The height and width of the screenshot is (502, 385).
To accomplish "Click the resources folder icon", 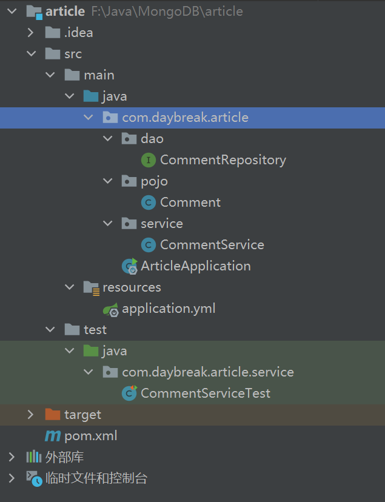I will tap(91, 287).
